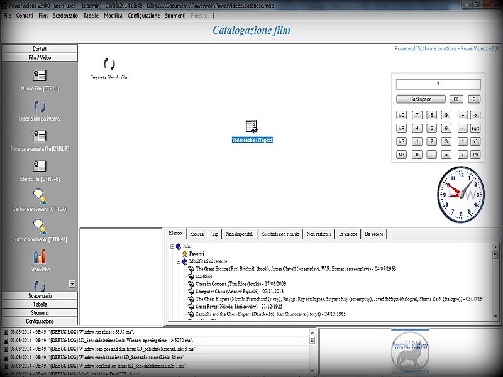This screenshot has height=377, width=503.
Task: Expand the Scadenzario sidebar section
Action: tap(40, 295)
